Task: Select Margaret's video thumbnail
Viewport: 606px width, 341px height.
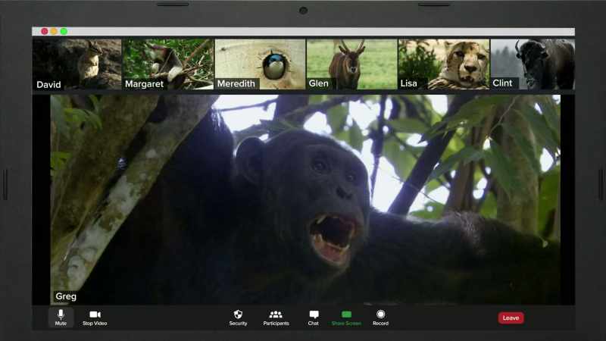Action: coord(167,64)
